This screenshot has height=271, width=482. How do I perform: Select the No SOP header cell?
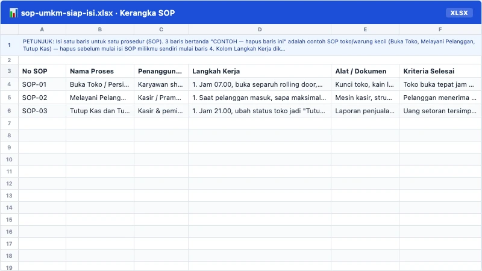[42, 71]
